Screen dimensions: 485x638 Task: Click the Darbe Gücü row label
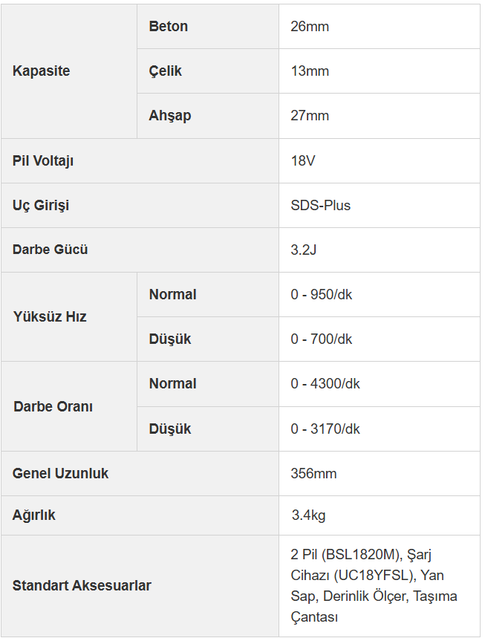tap(51, 250)
